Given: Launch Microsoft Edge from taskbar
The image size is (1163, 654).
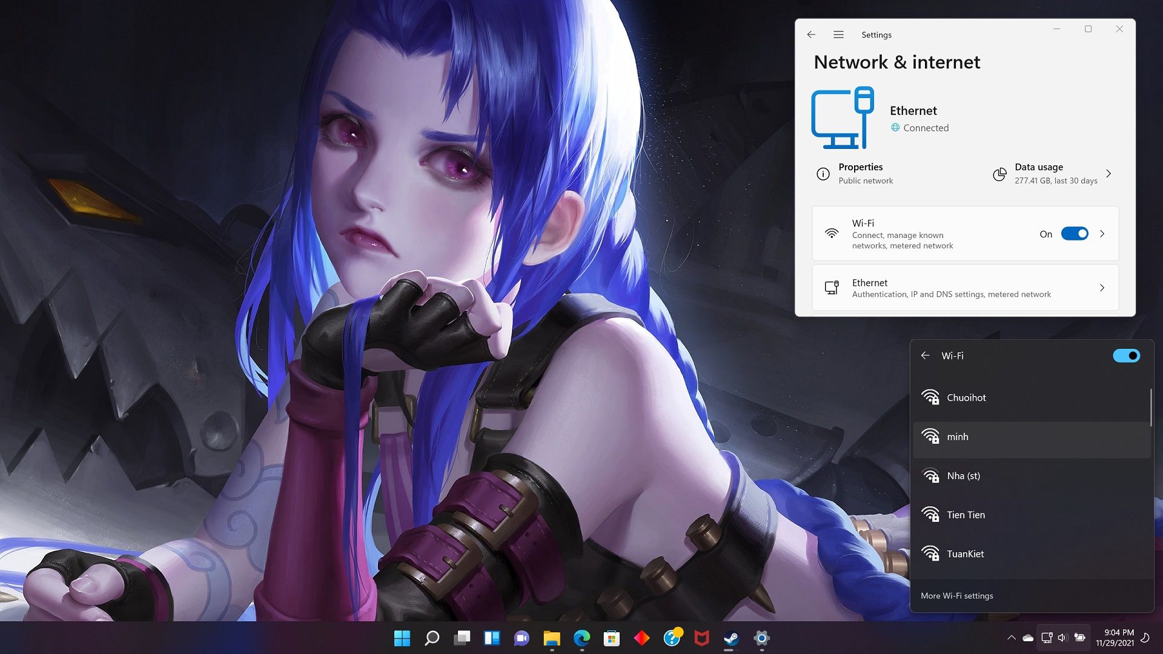Looking at the screenshot, I should (581, 638).
